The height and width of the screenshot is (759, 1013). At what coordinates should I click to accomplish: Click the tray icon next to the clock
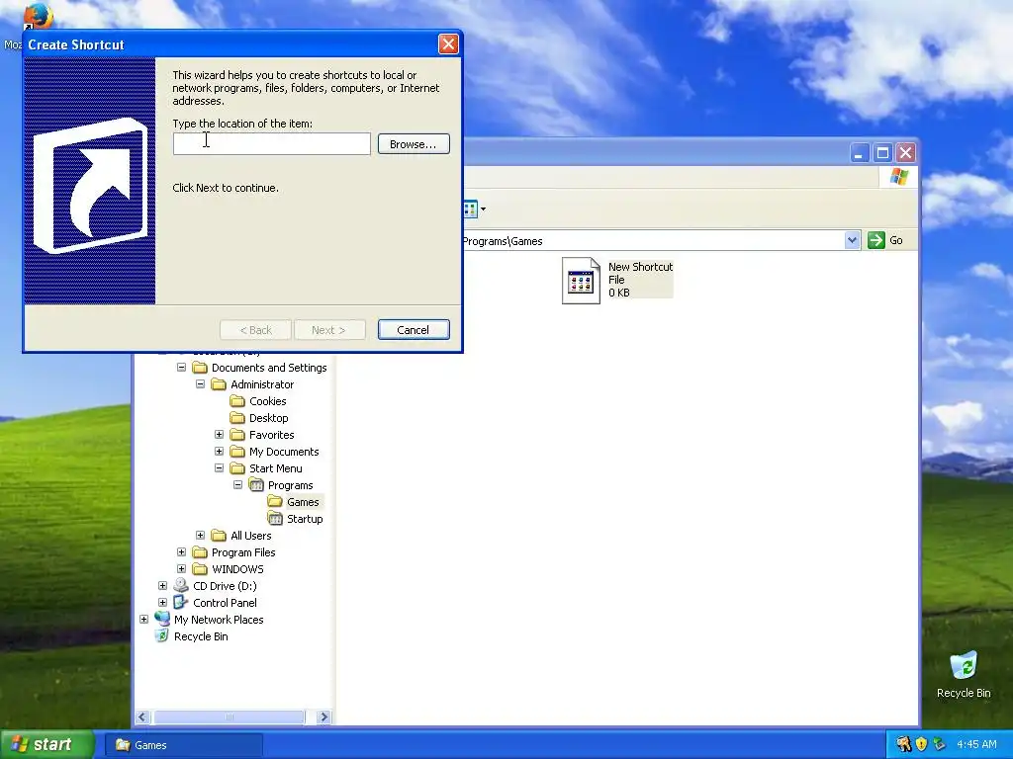pyautogui.click(x=940, y=744)
